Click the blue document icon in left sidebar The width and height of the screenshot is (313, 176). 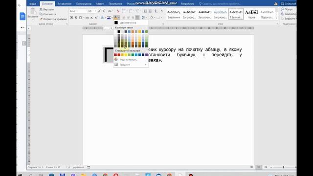pyautogui.click(x=22, y=16)
